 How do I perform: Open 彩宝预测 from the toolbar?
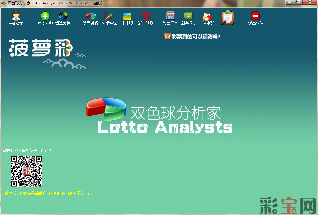tap(146, 16)
